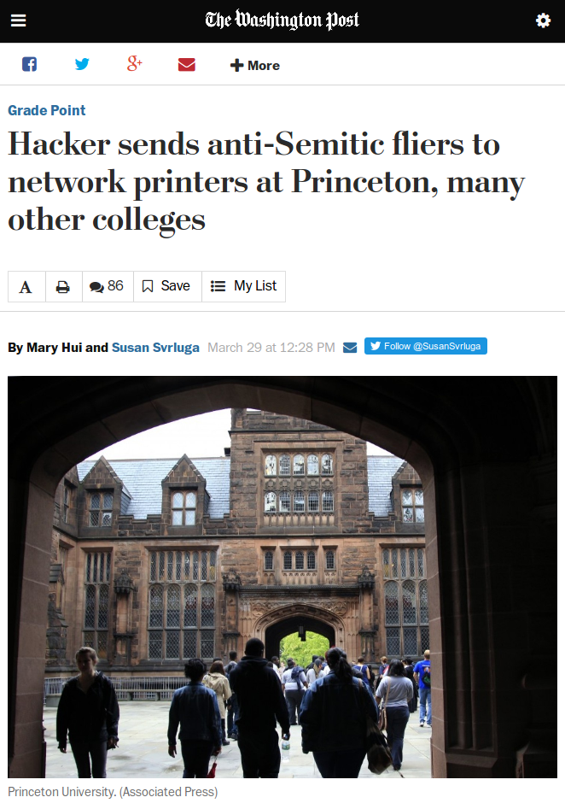Expand More sharing options
The height and width of the screenshot is (809, 565).
254,66
